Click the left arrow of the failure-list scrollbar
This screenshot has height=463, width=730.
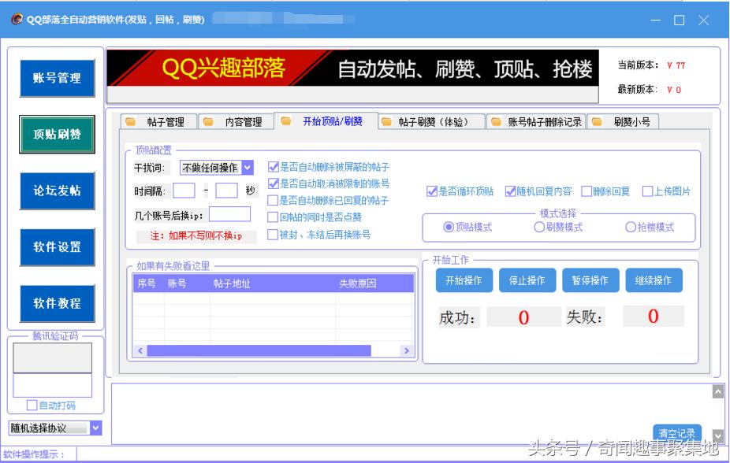140,350
